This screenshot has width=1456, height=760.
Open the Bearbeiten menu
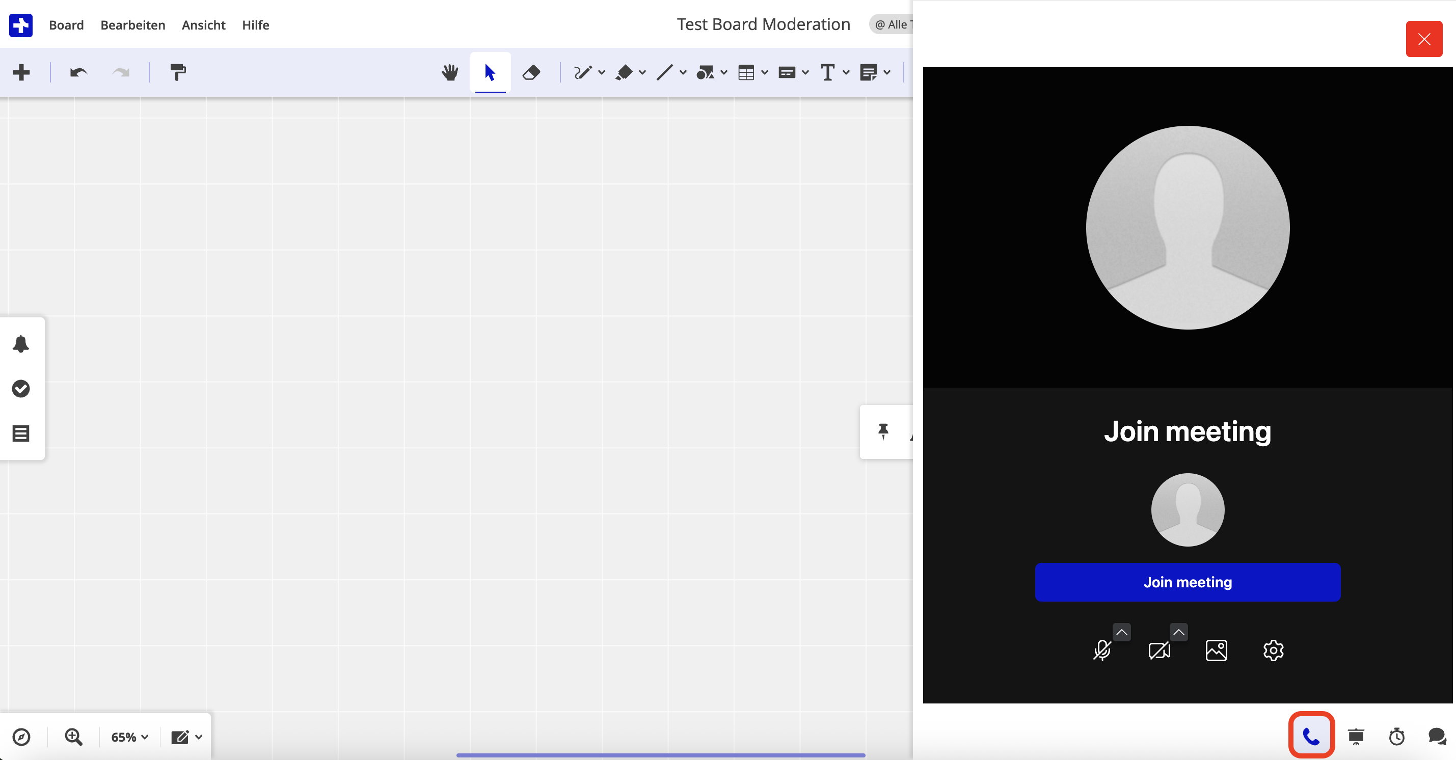(132, 25)
